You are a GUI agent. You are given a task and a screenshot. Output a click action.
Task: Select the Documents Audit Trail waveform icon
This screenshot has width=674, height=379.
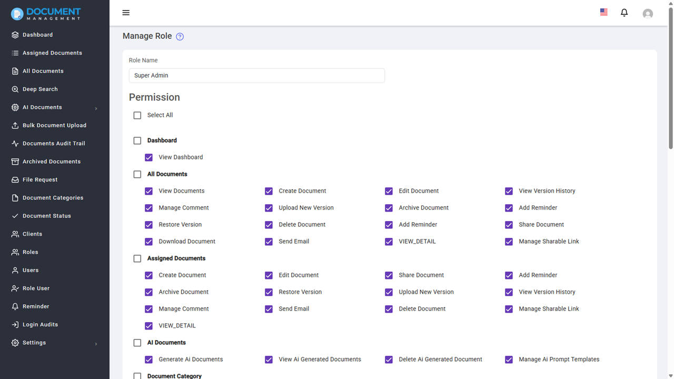(14, 143)
